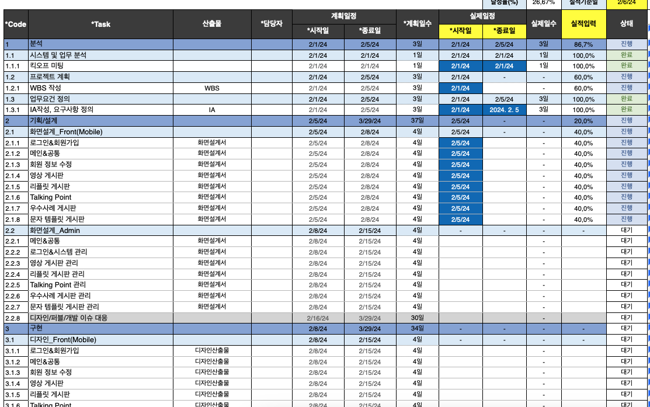Screen dimensions: 650x407
Task: Select the 37일 planned days cell
Action: click(x=417, y=121)
